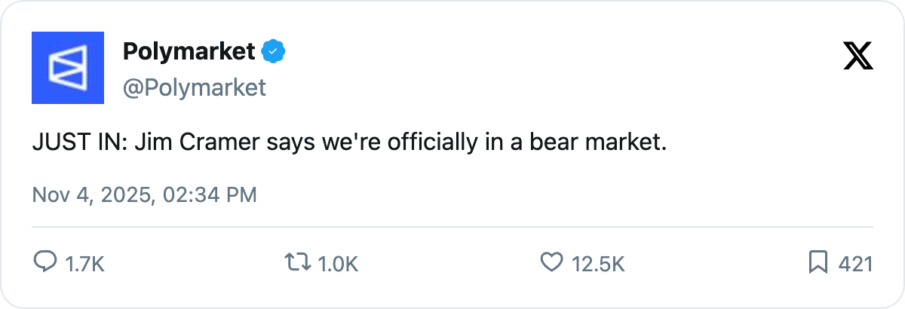Click the 12.5K likes count
The image size is (905, 309).
(x=598, y=264)
